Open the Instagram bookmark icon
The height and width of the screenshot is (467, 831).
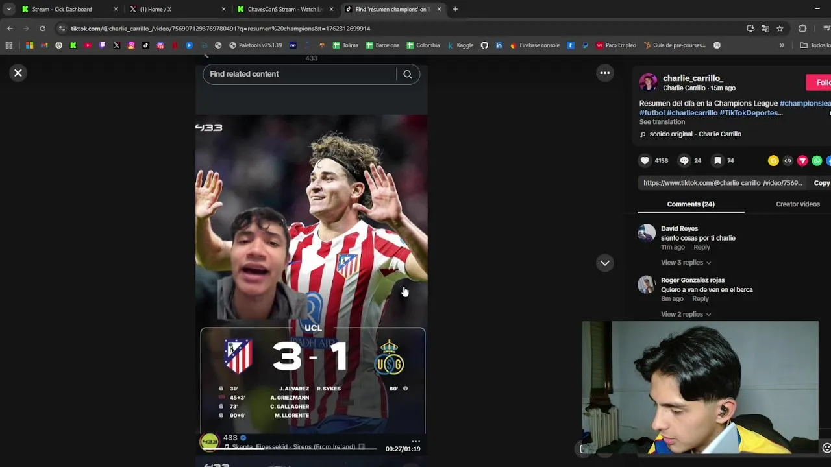(131, 45)
